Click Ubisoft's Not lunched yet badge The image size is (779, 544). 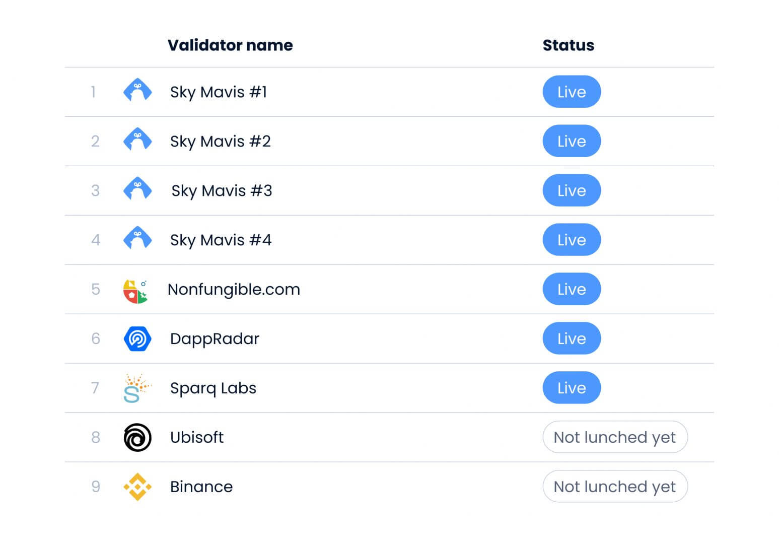point(615,437)
